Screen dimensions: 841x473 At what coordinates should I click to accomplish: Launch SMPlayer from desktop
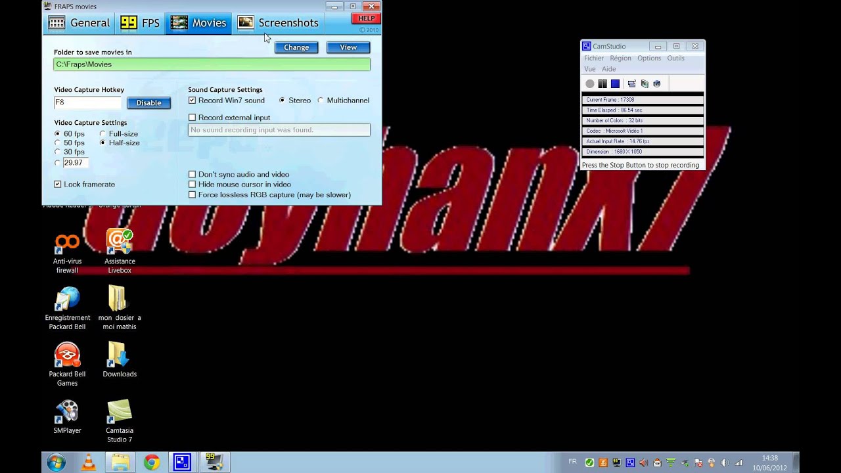[67, 417]
